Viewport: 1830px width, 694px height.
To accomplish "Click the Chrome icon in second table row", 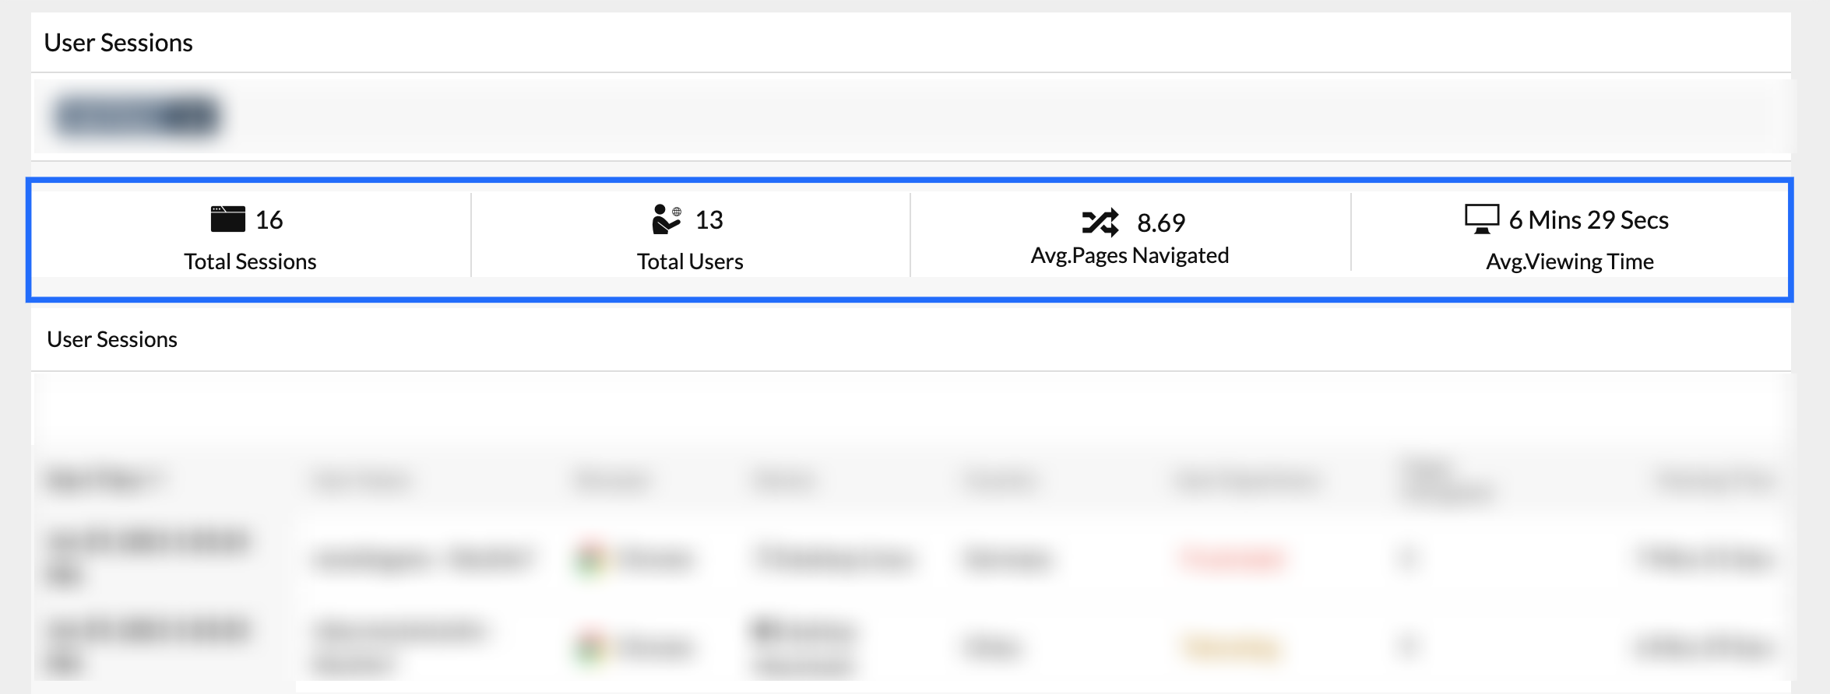I will point(592,647).
